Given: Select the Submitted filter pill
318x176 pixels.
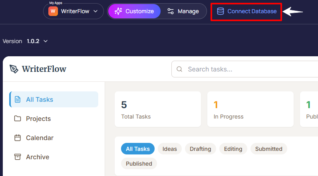Looking at the screenshot, I should coord(268,149).
